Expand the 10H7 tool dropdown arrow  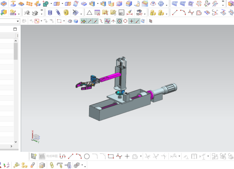point(145,14)
